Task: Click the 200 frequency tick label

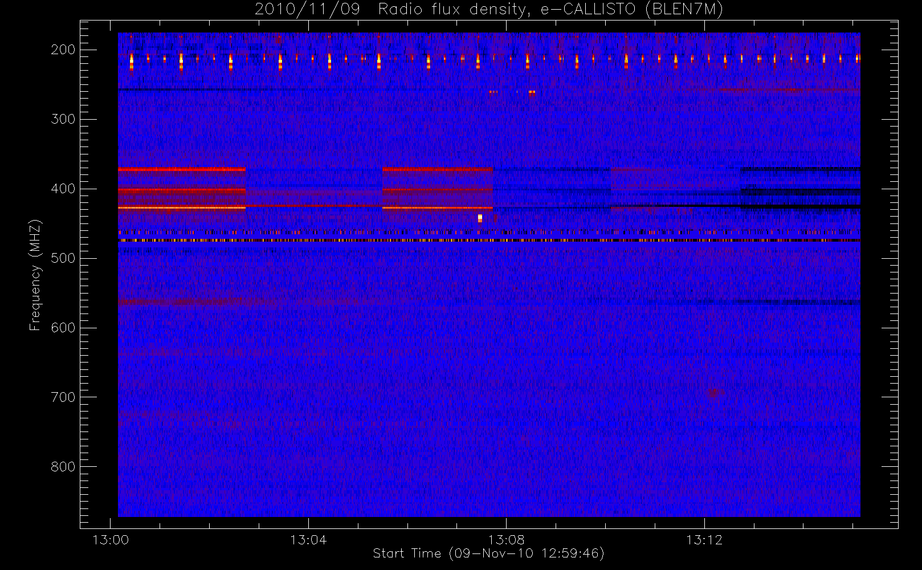Action: click(x=63, y=50)
